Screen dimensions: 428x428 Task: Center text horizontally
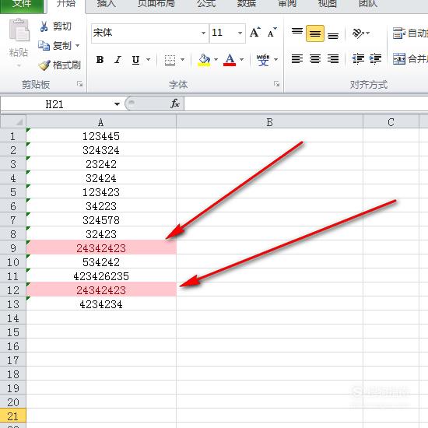point(315,58)
